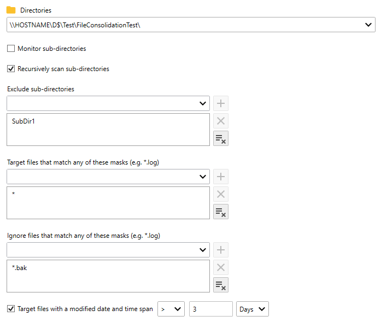Screen dimensions: 381x322
Task: Clear all Ignore files mask entries
Action: [221, 285]
